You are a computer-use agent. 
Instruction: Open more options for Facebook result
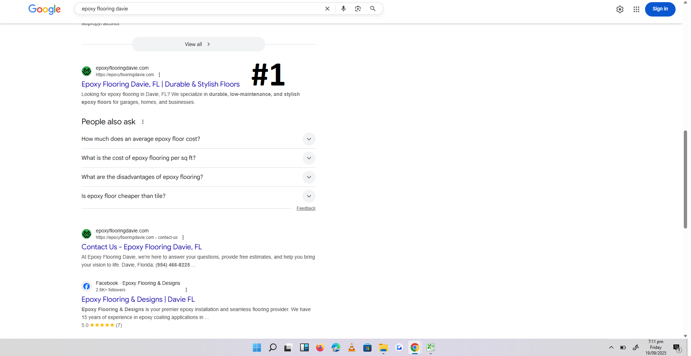tap(186, 290)
